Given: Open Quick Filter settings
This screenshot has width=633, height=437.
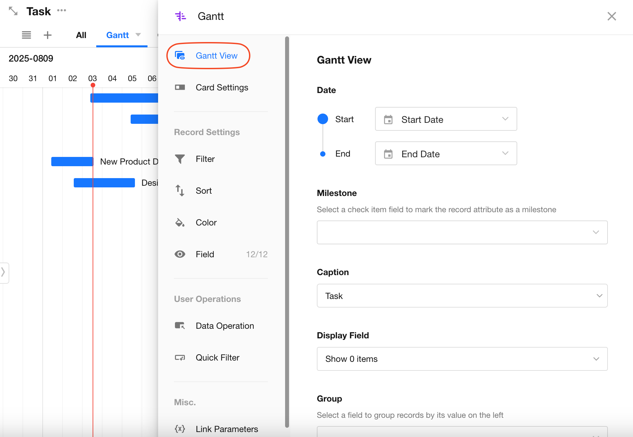Looking at the screenshot, I should click(217, 358).
